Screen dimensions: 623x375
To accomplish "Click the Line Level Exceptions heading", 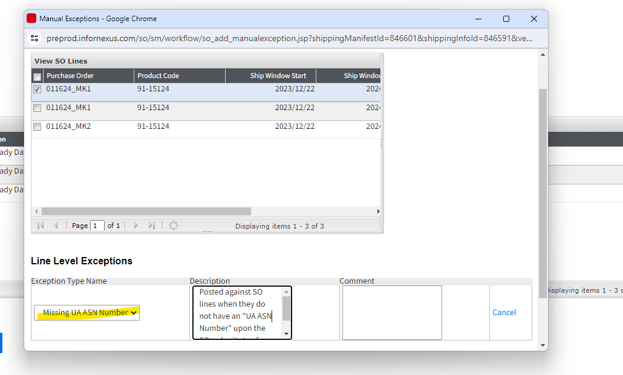I will click(82, 261).
